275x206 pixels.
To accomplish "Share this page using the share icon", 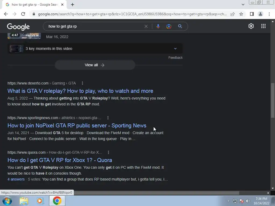I will (x=233, y=14).
